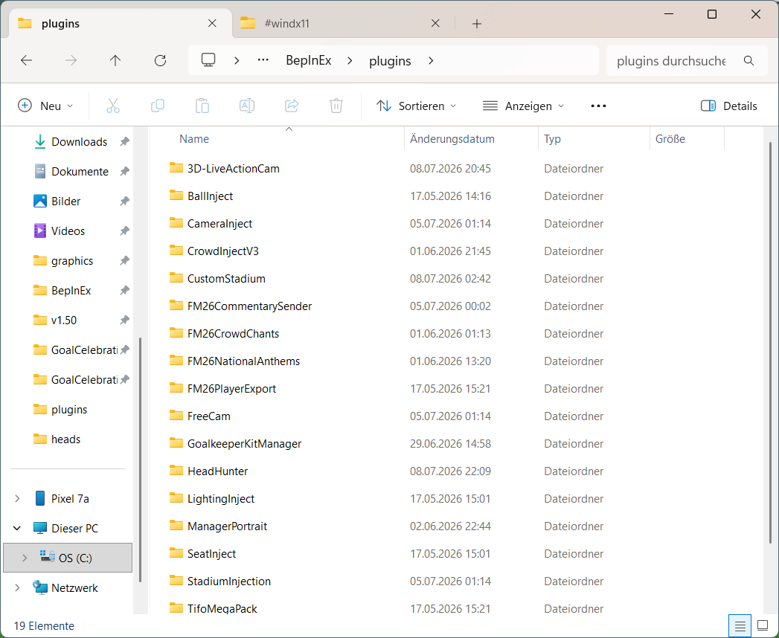Select the GoalkeeperKitManager folder
Image resolution: width=779 pixels, height=638 pixels.
pos(244,444)
